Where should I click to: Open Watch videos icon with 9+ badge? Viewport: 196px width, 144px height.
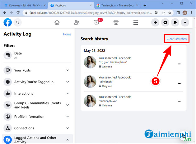(96, 22)
